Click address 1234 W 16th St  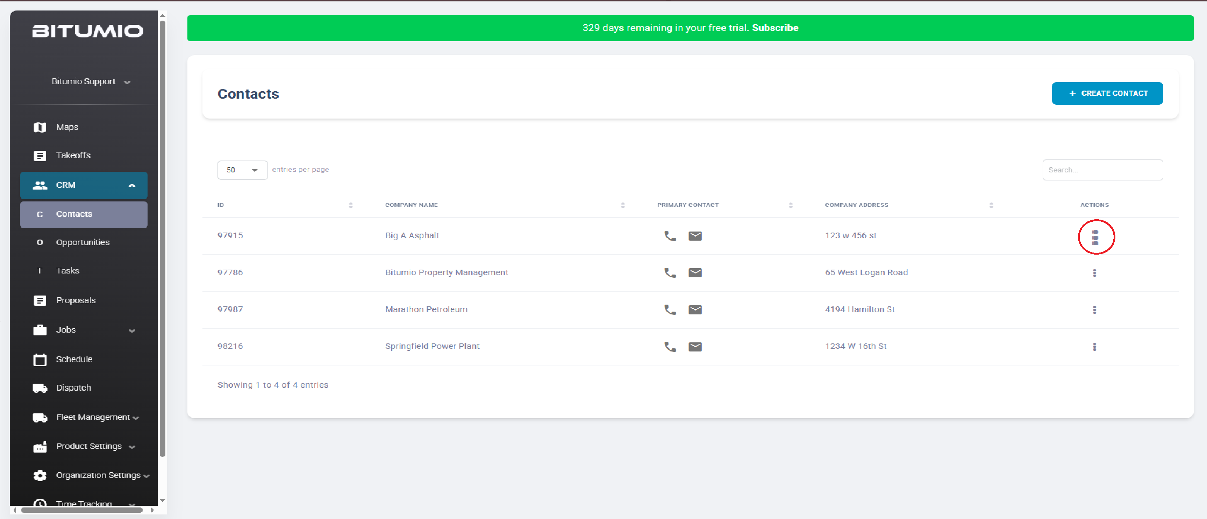(x=856, y=347)
